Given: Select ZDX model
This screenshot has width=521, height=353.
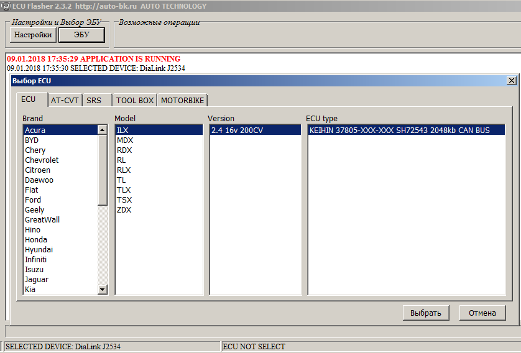Looking at the screenshot, I should [x=159, y=210].
